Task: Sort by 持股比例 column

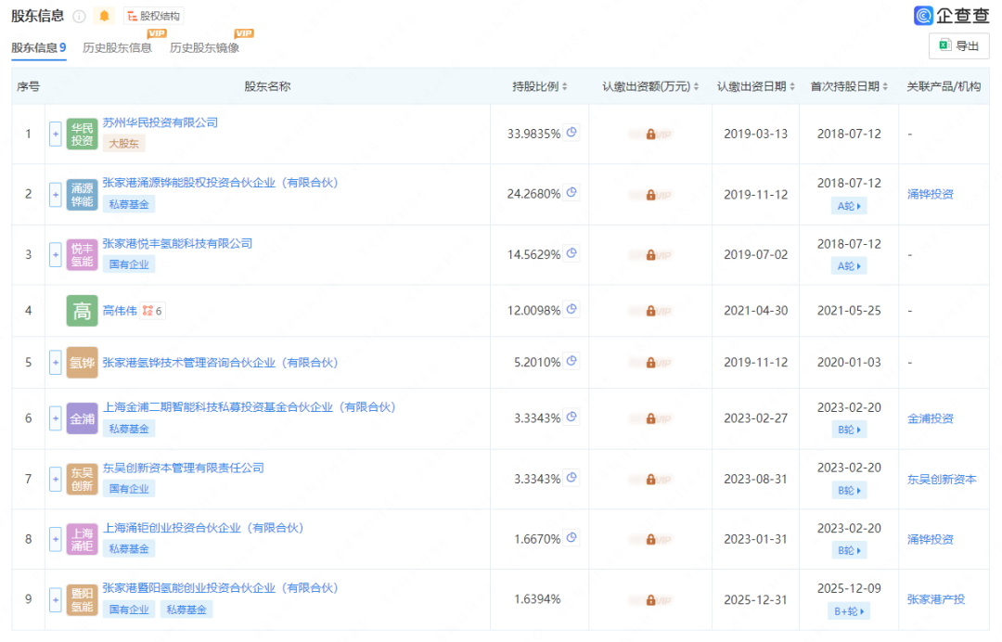Action: [x=540, y=86]
